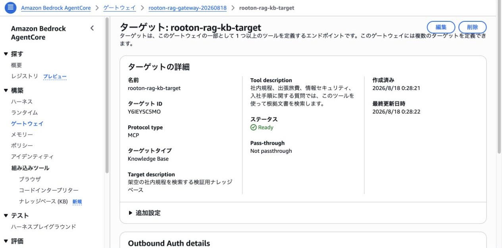502x248 pixels.
Task: Click the 削除 button
Action: tap(472, 27)
